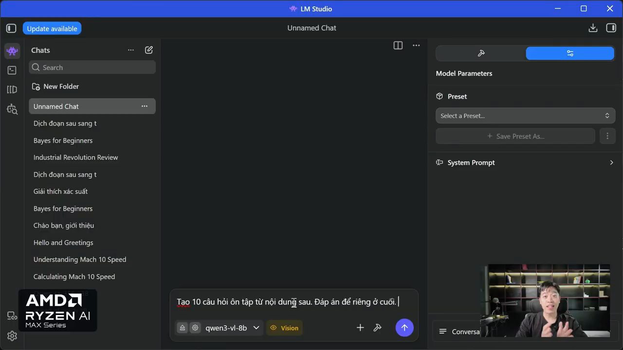Open the Industrial Revolution Review chat

(76, 157)
